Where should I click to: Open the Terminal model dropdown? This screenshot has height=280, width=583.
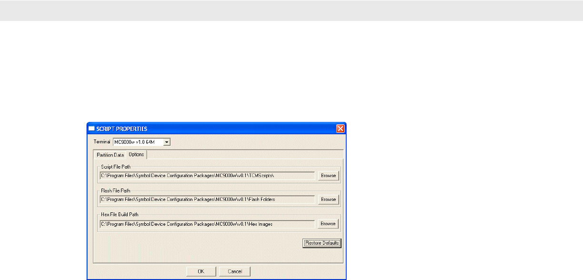click(x=167, y=142)
